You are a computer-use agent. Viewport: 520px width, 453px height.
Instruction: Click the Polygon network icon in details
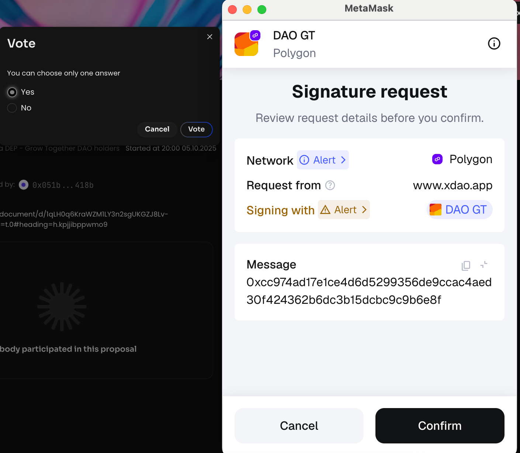pyautogui.click(x=437, y=159)
